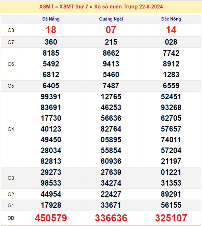Open the Đà Nẵng province link
Viewport: 202px width, 226px height.
[x=51, y=19]
